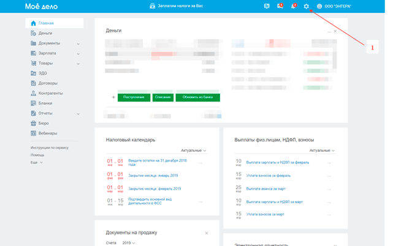Open link Закрытие месяца: февраль 2019
The image size is (393, 246).
point(155,189)
